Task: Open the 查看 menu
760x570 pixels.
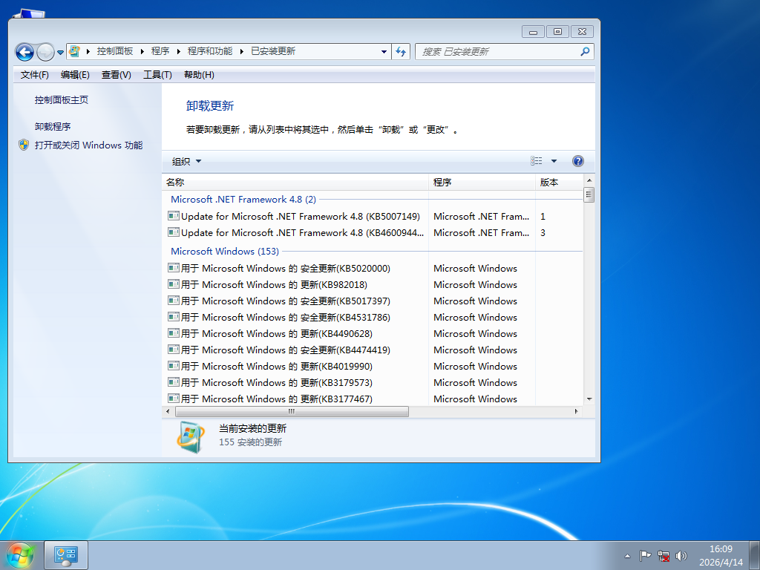Action: (116, 74)
